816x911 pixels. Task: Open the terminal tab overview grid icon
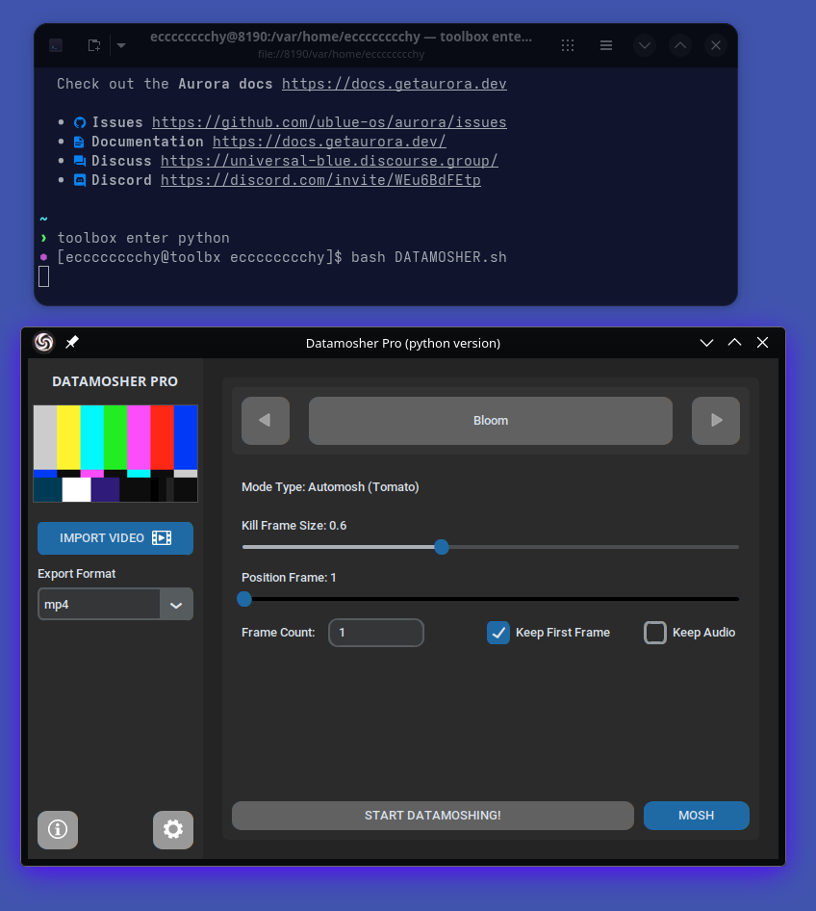tap(568, 45)
